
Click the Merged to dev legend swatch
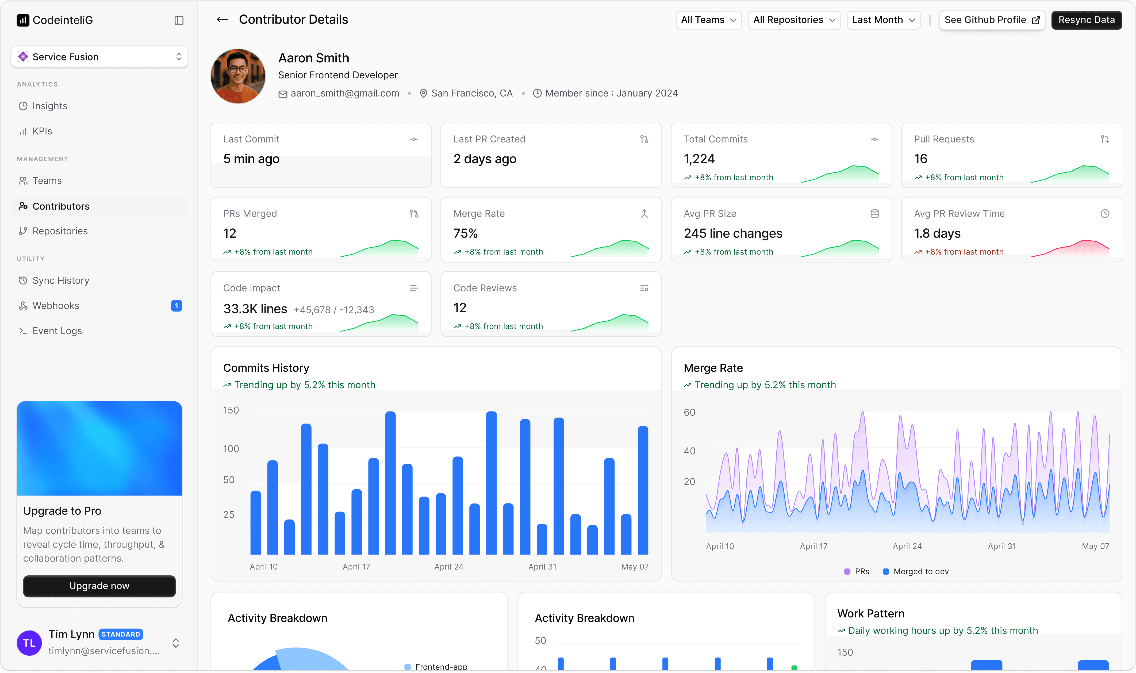(x=885, y=571)
